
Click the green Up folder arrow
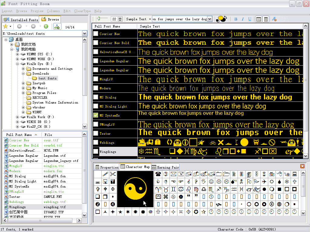tap(46, 27)
